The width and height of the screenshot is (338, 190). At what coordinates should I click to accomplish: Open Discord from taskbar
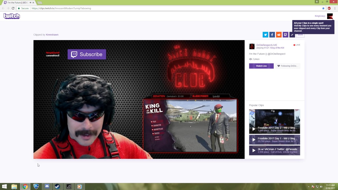tap(47, 187)
